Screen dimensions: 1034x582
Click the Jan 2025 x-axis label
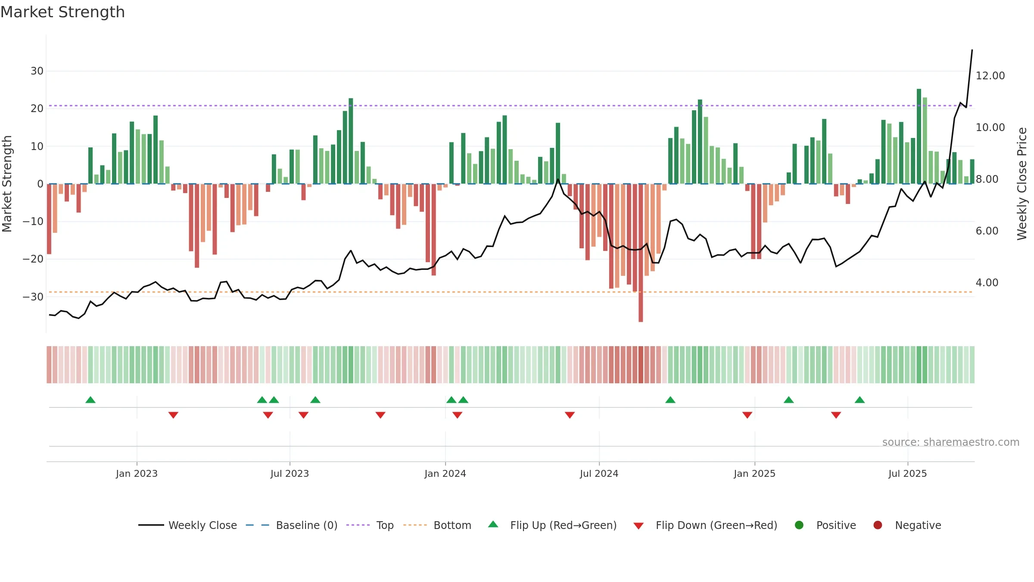click(754, 473)
